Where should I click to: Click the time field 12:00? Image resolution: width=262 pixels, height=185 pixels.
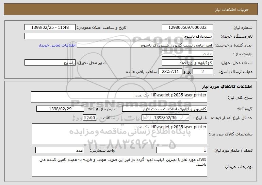[x=89, y=118]
